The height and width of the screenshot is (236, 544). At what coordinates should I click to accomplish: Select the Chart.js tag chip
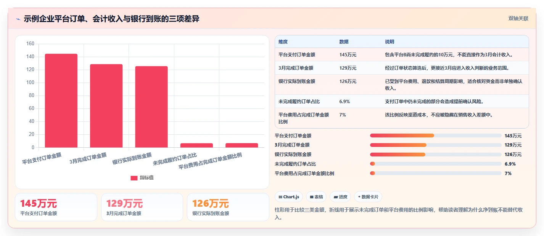point(289,197)
